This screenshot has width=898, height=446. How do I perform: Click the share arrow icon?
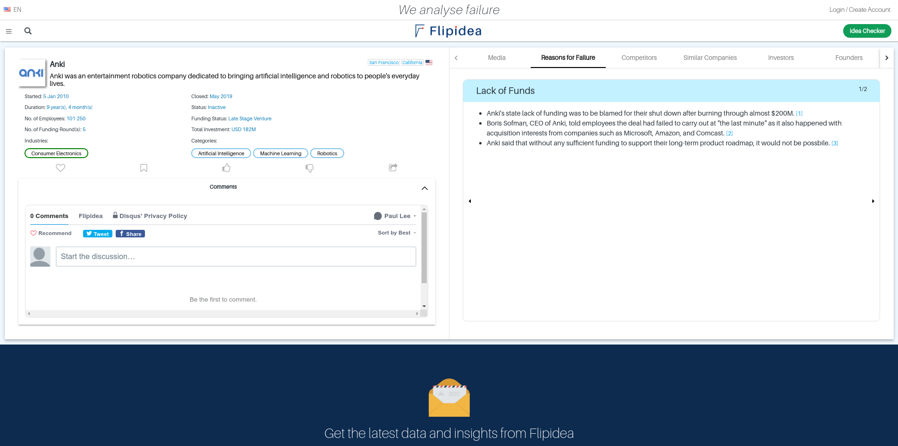pyautogui.click(x=393, y=168)
